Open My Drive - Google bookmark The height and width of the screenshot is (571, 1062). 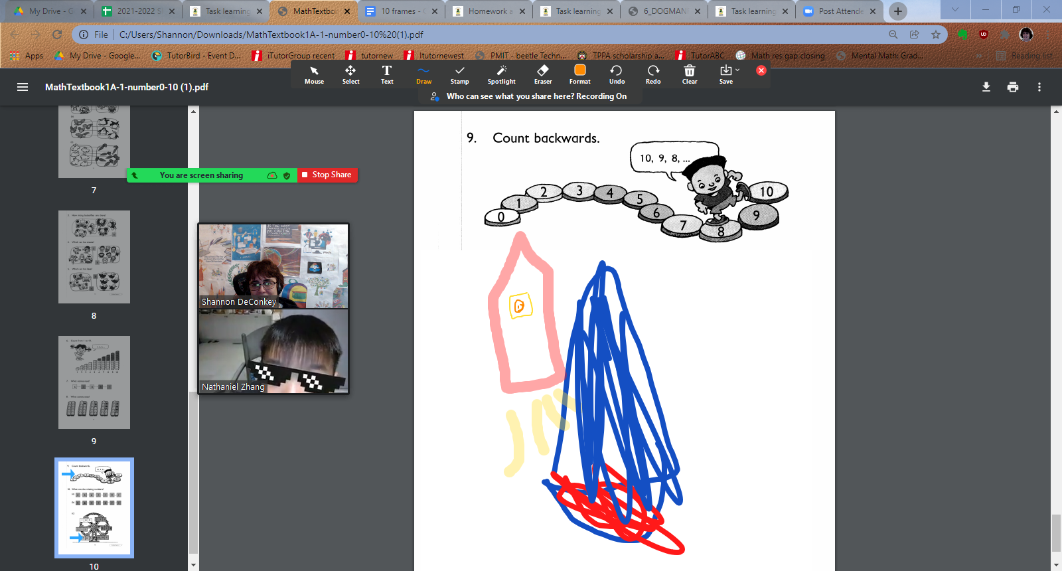98,56
